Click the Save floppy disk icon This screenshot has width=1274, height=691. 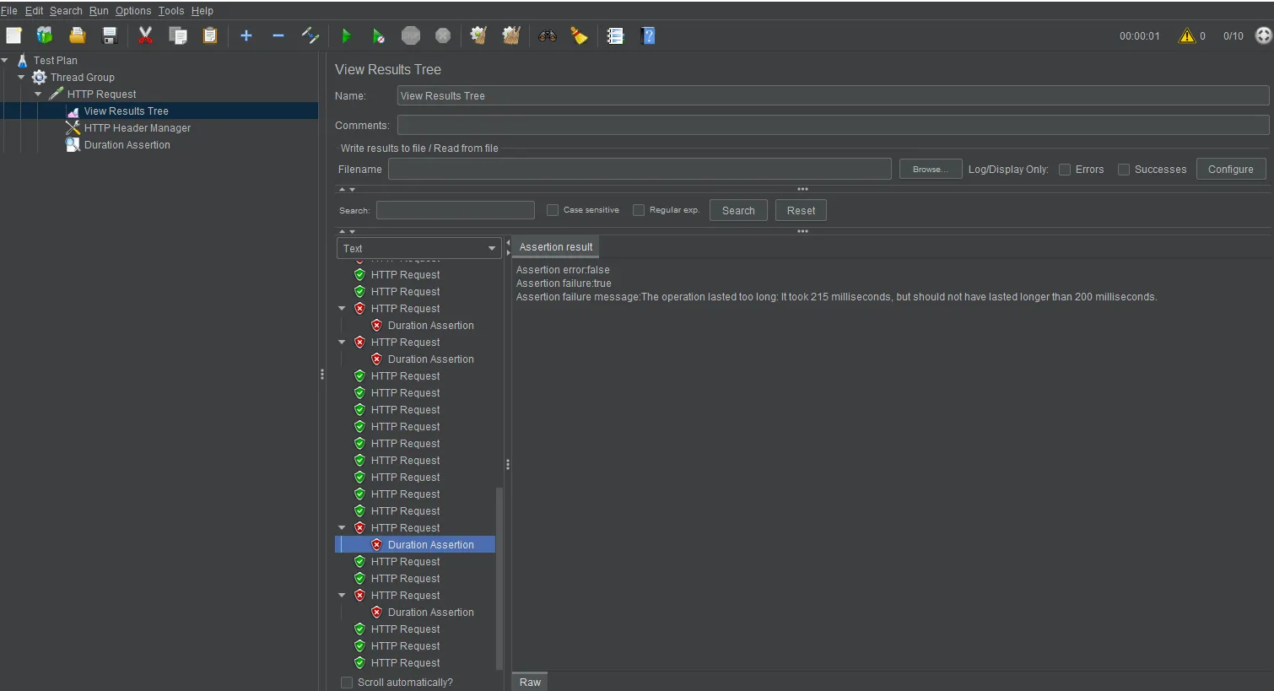tap(110, 35)
